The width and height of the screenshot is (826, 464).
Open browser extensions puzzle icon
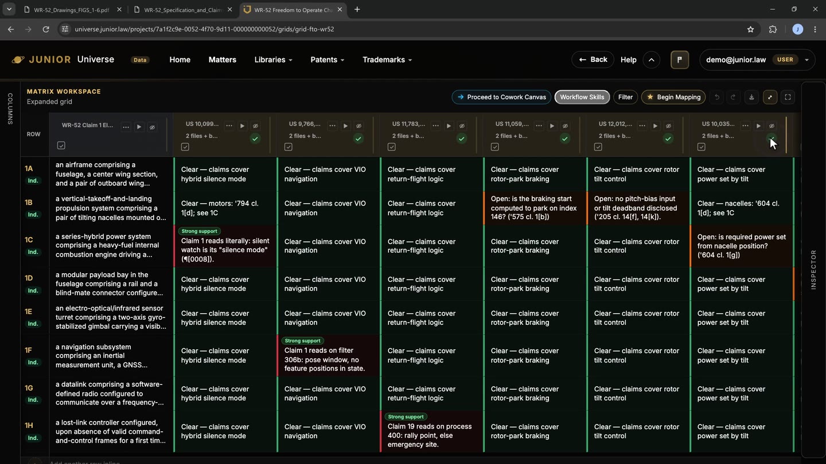coord(773,29)
